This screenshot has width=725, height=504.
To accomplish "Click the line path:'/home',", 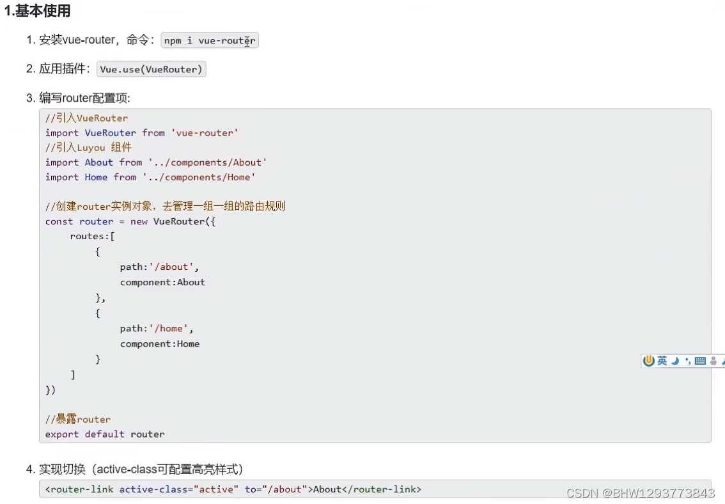I will pos(157,328).
